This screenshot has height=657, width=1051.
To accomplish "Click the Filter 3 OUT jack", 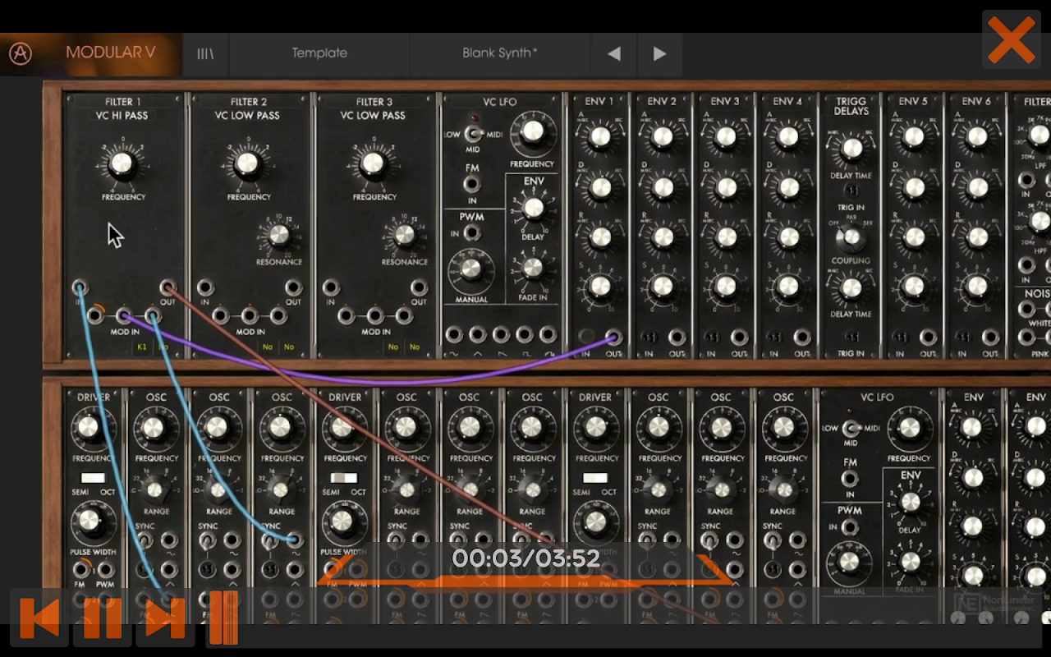I will 419,288.
